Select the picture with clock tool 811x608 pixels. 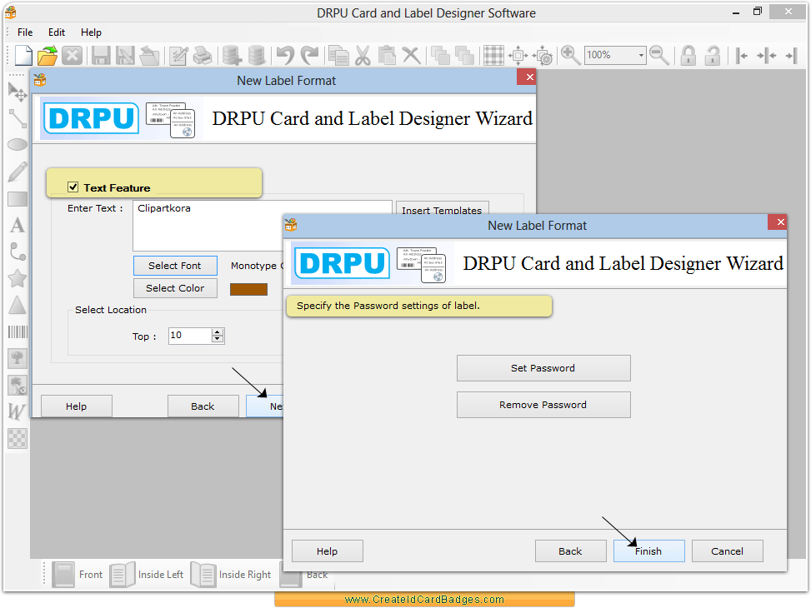click(x=18, y=385)
